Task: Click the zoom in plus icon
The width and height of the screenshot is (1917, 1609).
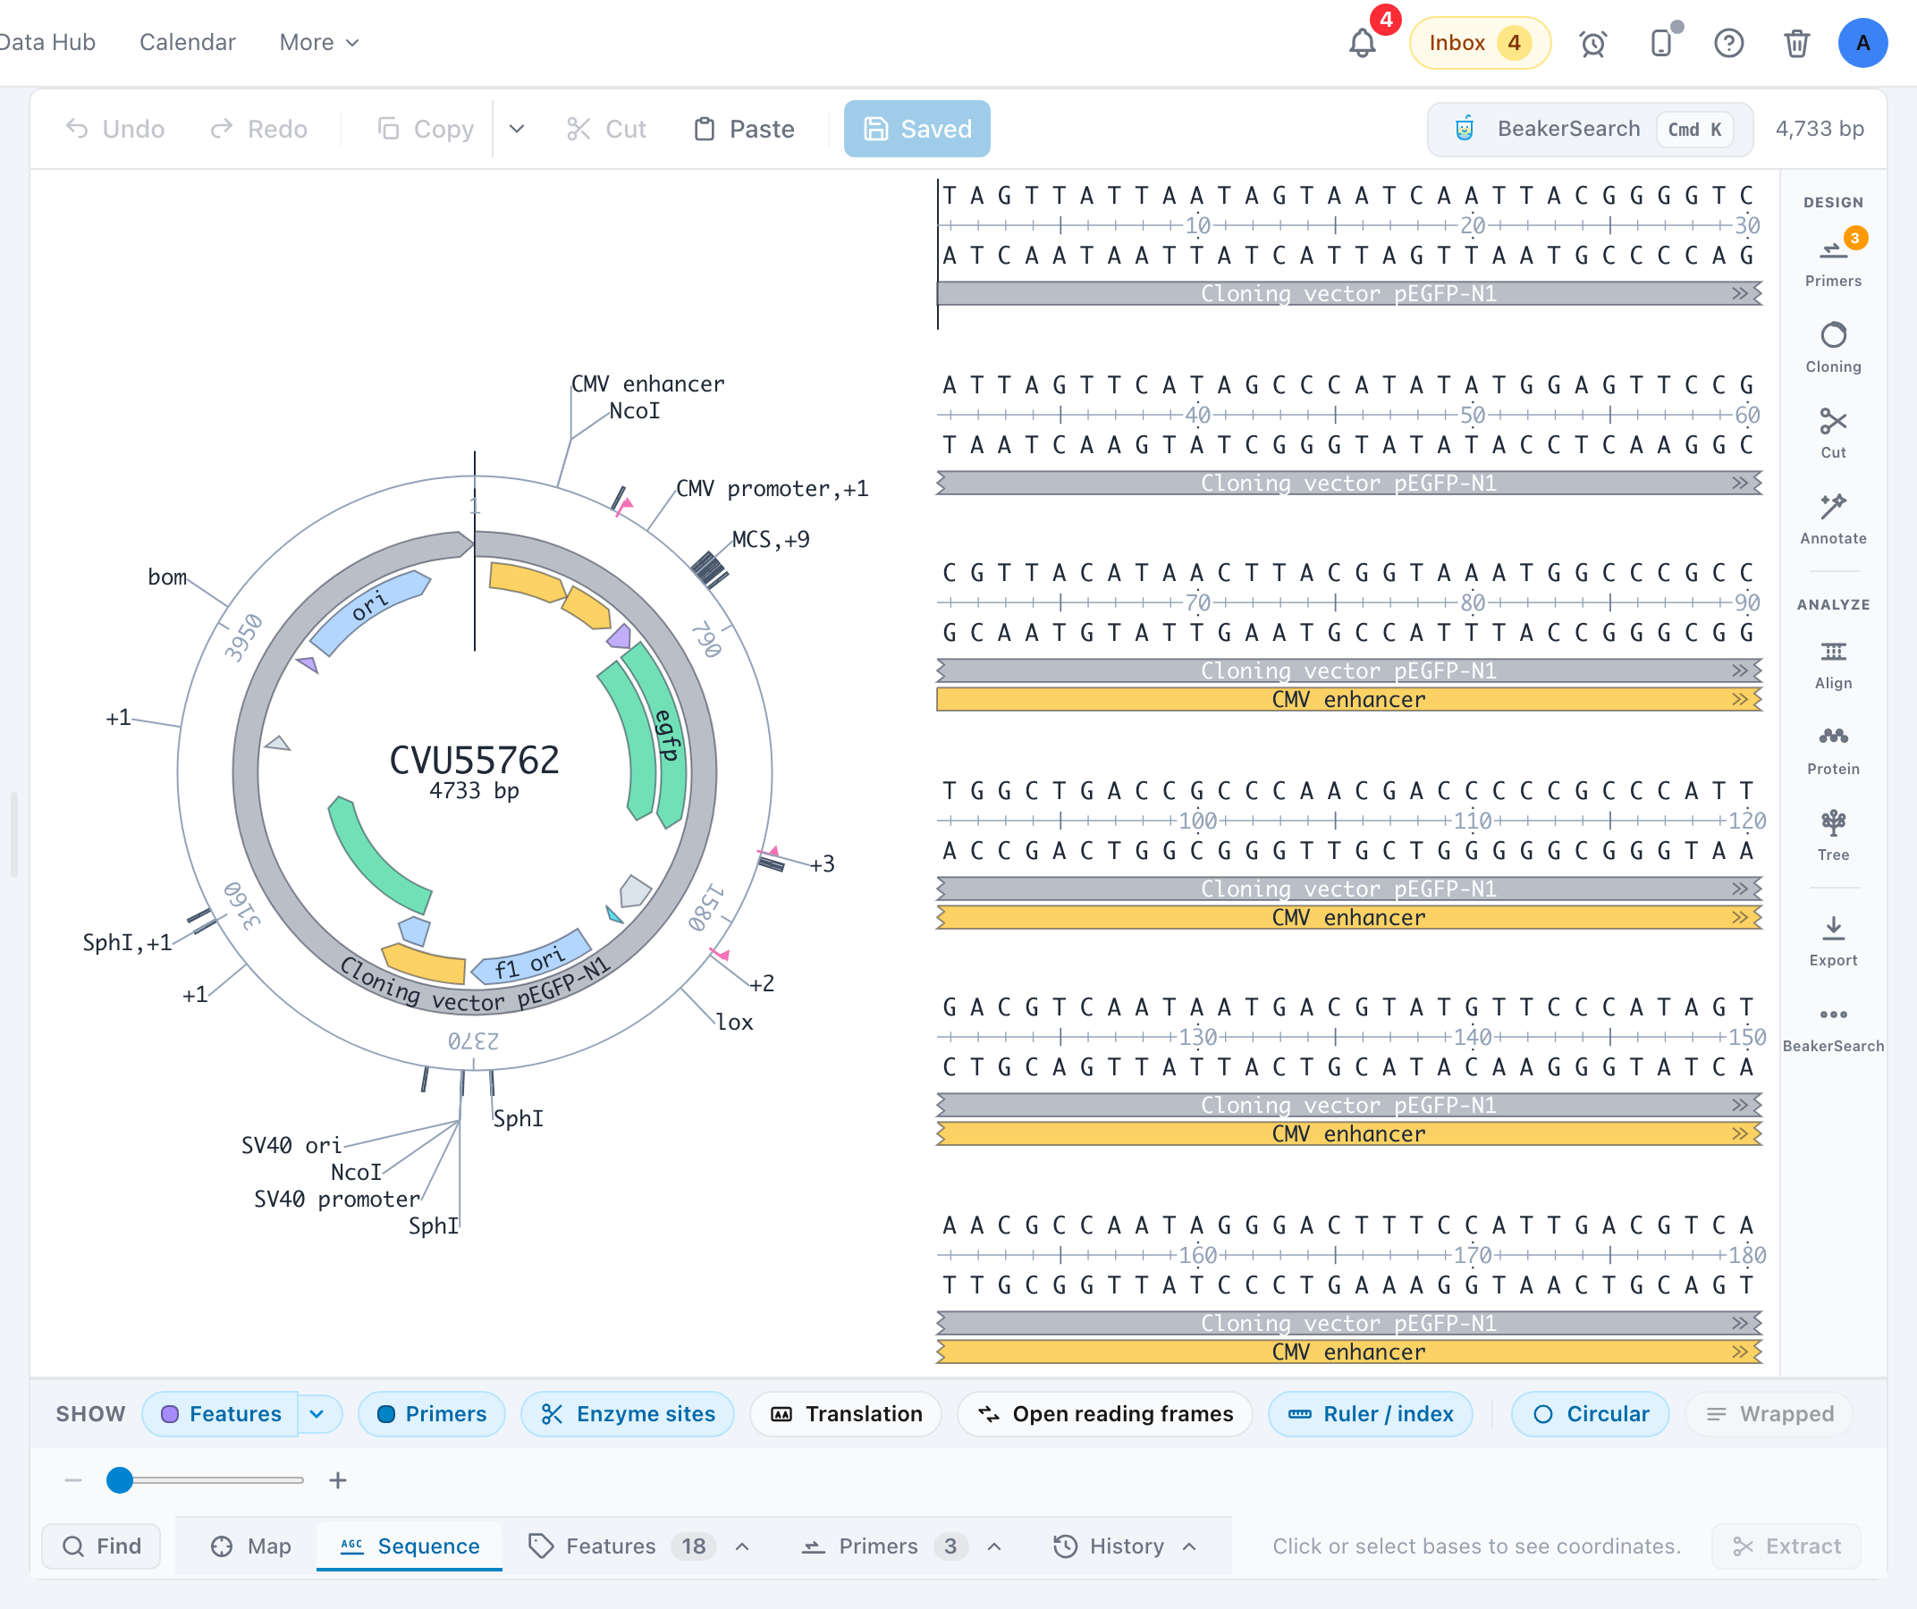Action: coord(338,1479)
